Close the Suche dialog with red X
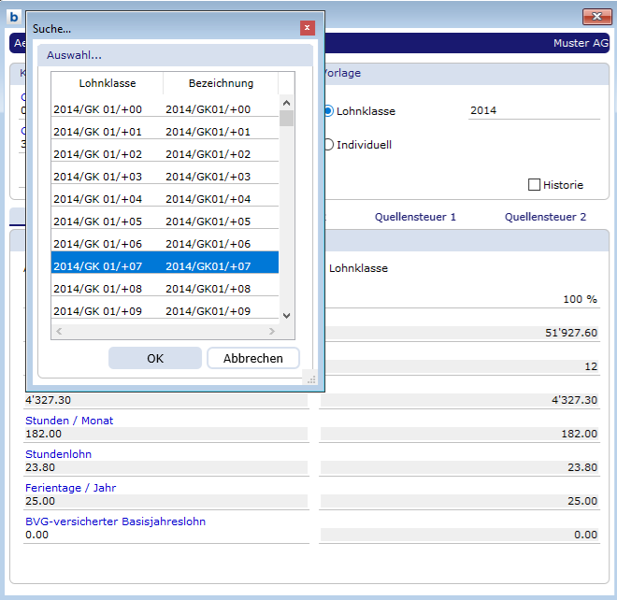Screen dimensions: 617x600 pyautogui.click(x=307, y=28)
